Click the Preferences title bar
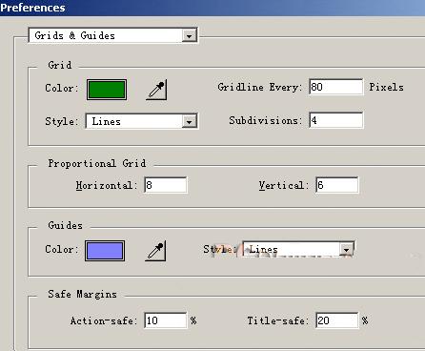This screenshot has height=351, width=425. tap(212, 8)
